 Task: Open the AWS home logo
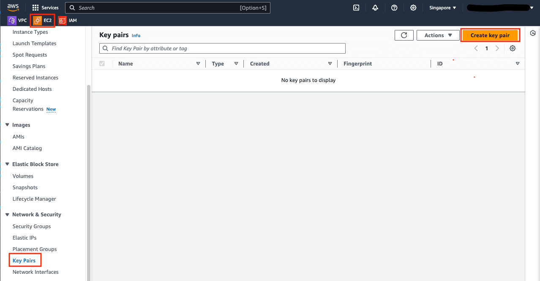click(x=13, y=8)
